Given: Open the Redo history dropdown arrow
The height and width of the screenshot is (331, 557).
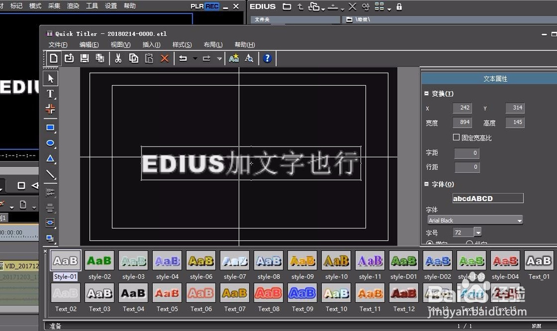Looking at the screenshot, I should tap(219, 59).
